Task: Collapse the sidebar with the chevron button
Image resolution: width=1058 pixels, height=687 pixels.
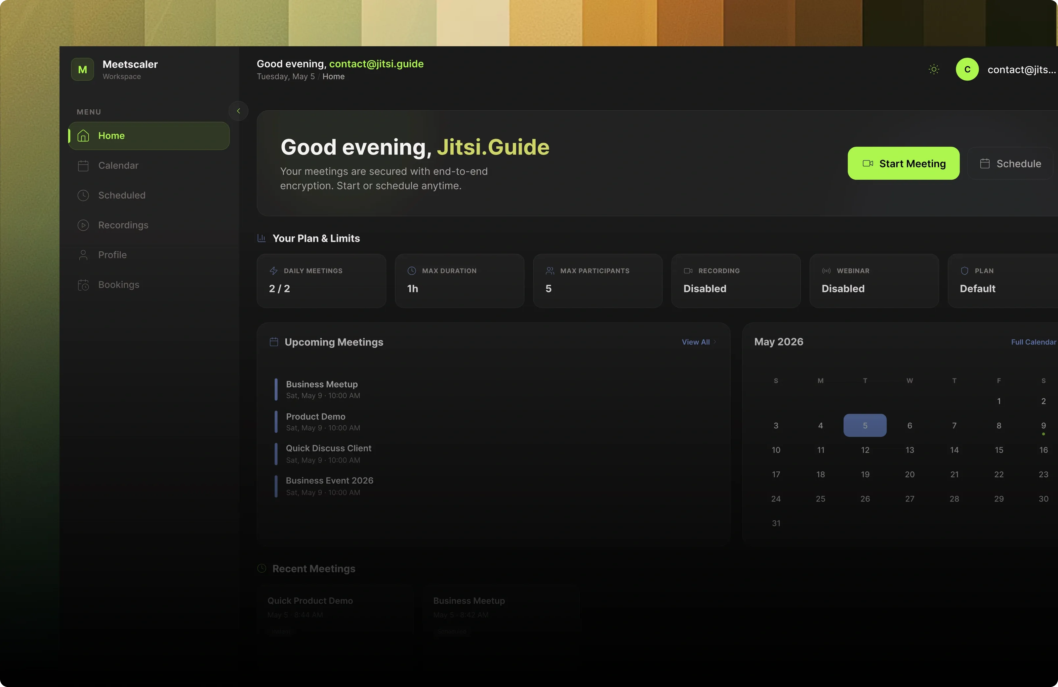Action: click(x=238, y=111)
